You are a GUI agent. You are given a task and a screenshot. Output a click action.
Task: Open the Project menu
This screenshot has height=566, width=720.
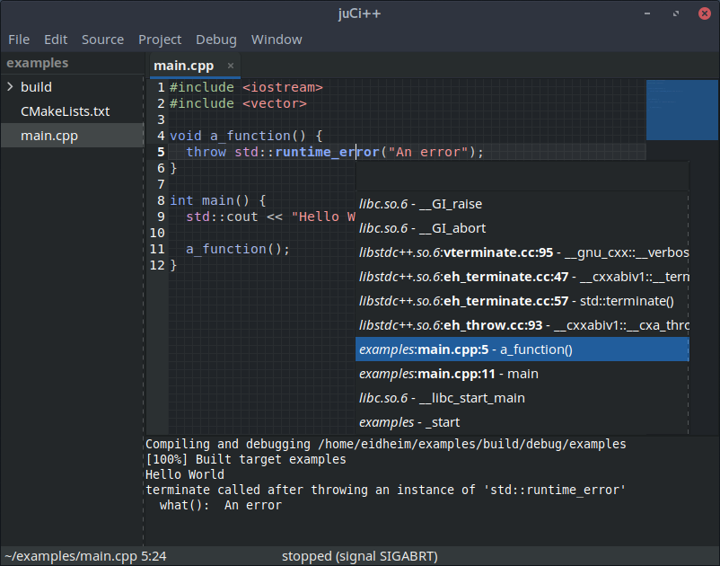[160, 40]
